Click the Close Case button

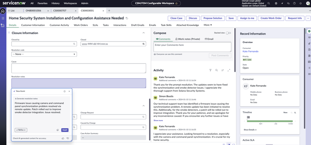tap(176, 18)
